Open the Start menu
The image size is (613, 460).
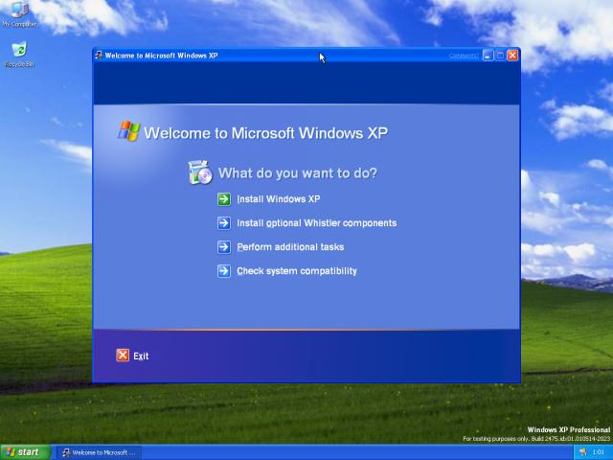tap(25, 452)
